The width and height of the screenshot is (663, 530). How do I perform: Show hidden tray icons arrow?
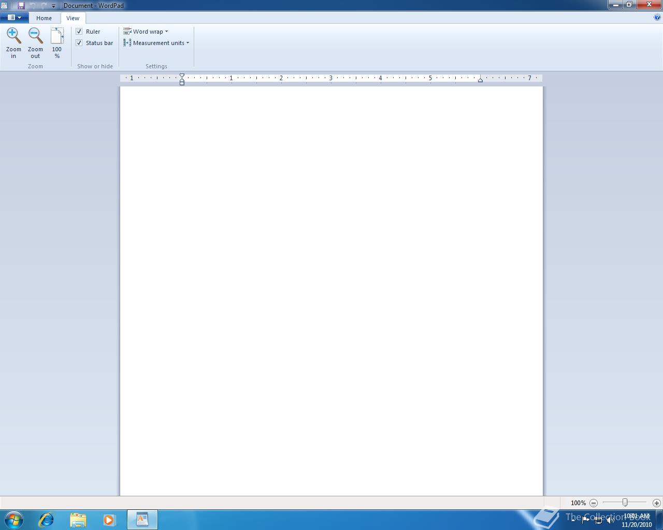pos(573,520)
